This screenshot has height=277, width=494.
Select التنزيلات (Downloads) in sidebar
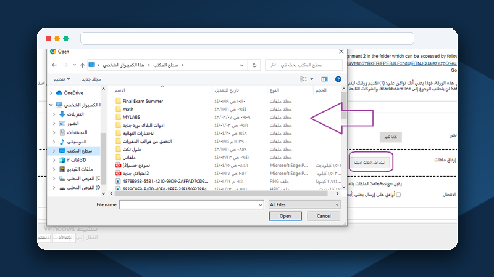click(75, 114)
